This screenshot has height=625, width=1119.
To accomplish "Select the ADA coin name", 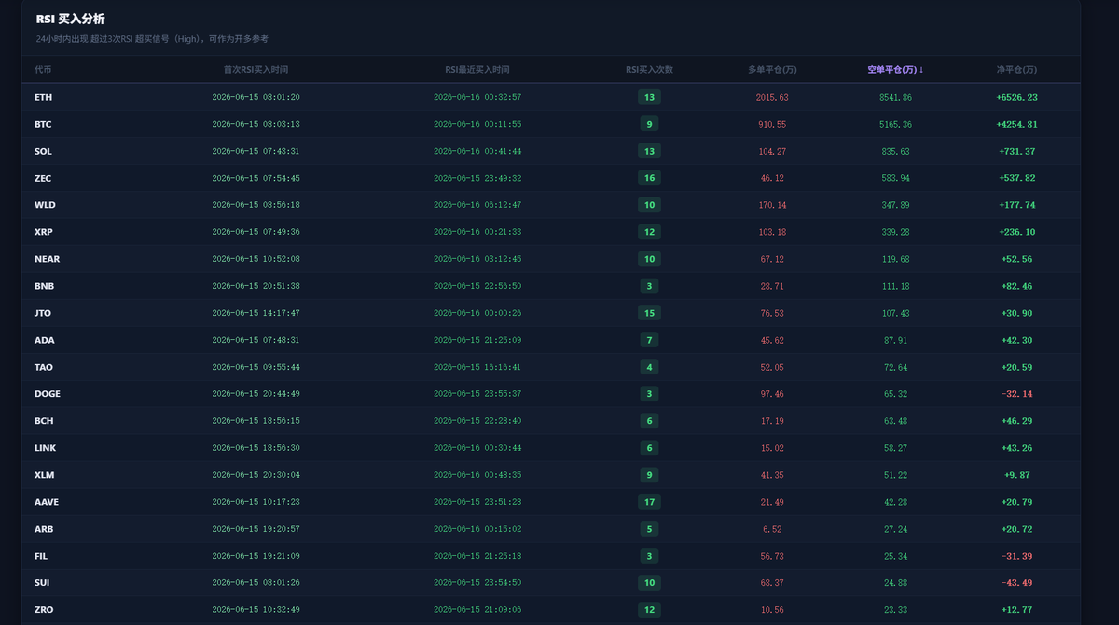I will point(44,340).
